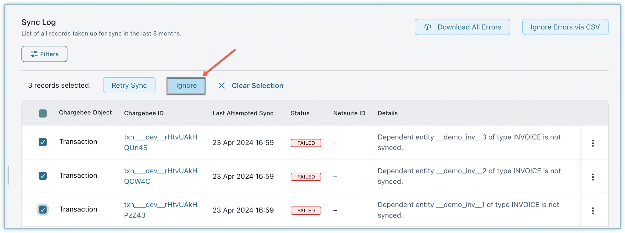Click Ignore Errors via CSV
This screenshot has height=233, width=625.
(x=565, y=27)
